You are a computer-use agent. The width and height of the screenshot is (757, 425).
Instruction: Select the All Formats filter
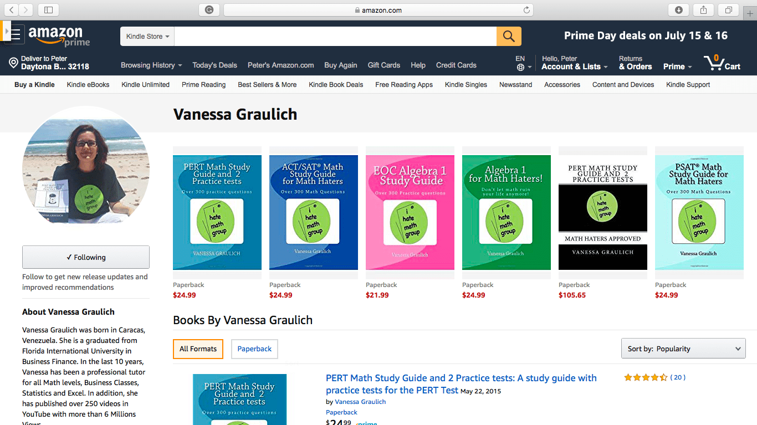click(198, 349)
